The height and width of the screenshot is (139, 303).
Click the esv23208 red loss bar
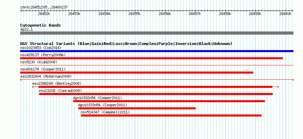(x=156, y=94)
